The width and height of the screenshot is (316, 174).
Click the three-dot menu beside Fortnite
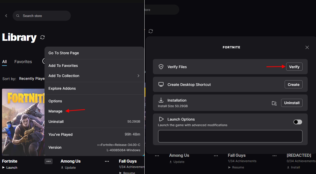pos(49,161)
